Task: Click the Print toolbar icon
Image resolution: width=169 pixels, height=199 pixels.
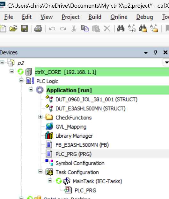Action: (38, 28)
